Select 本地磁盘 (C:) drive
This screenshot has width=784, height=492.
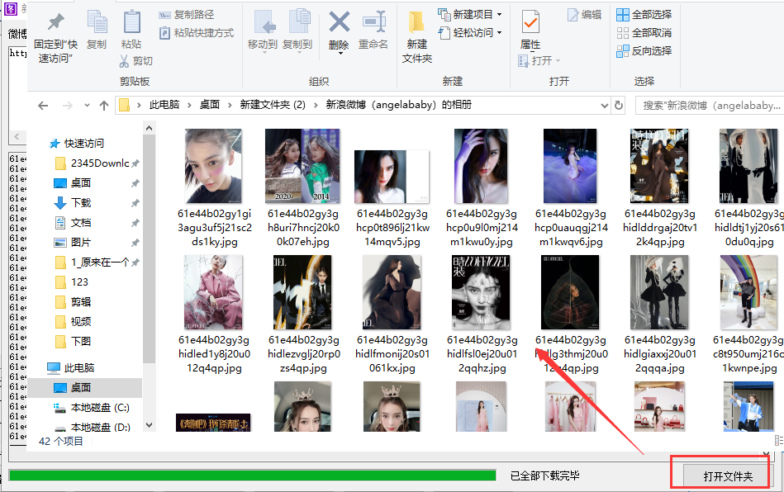click(x=92, y=408)
